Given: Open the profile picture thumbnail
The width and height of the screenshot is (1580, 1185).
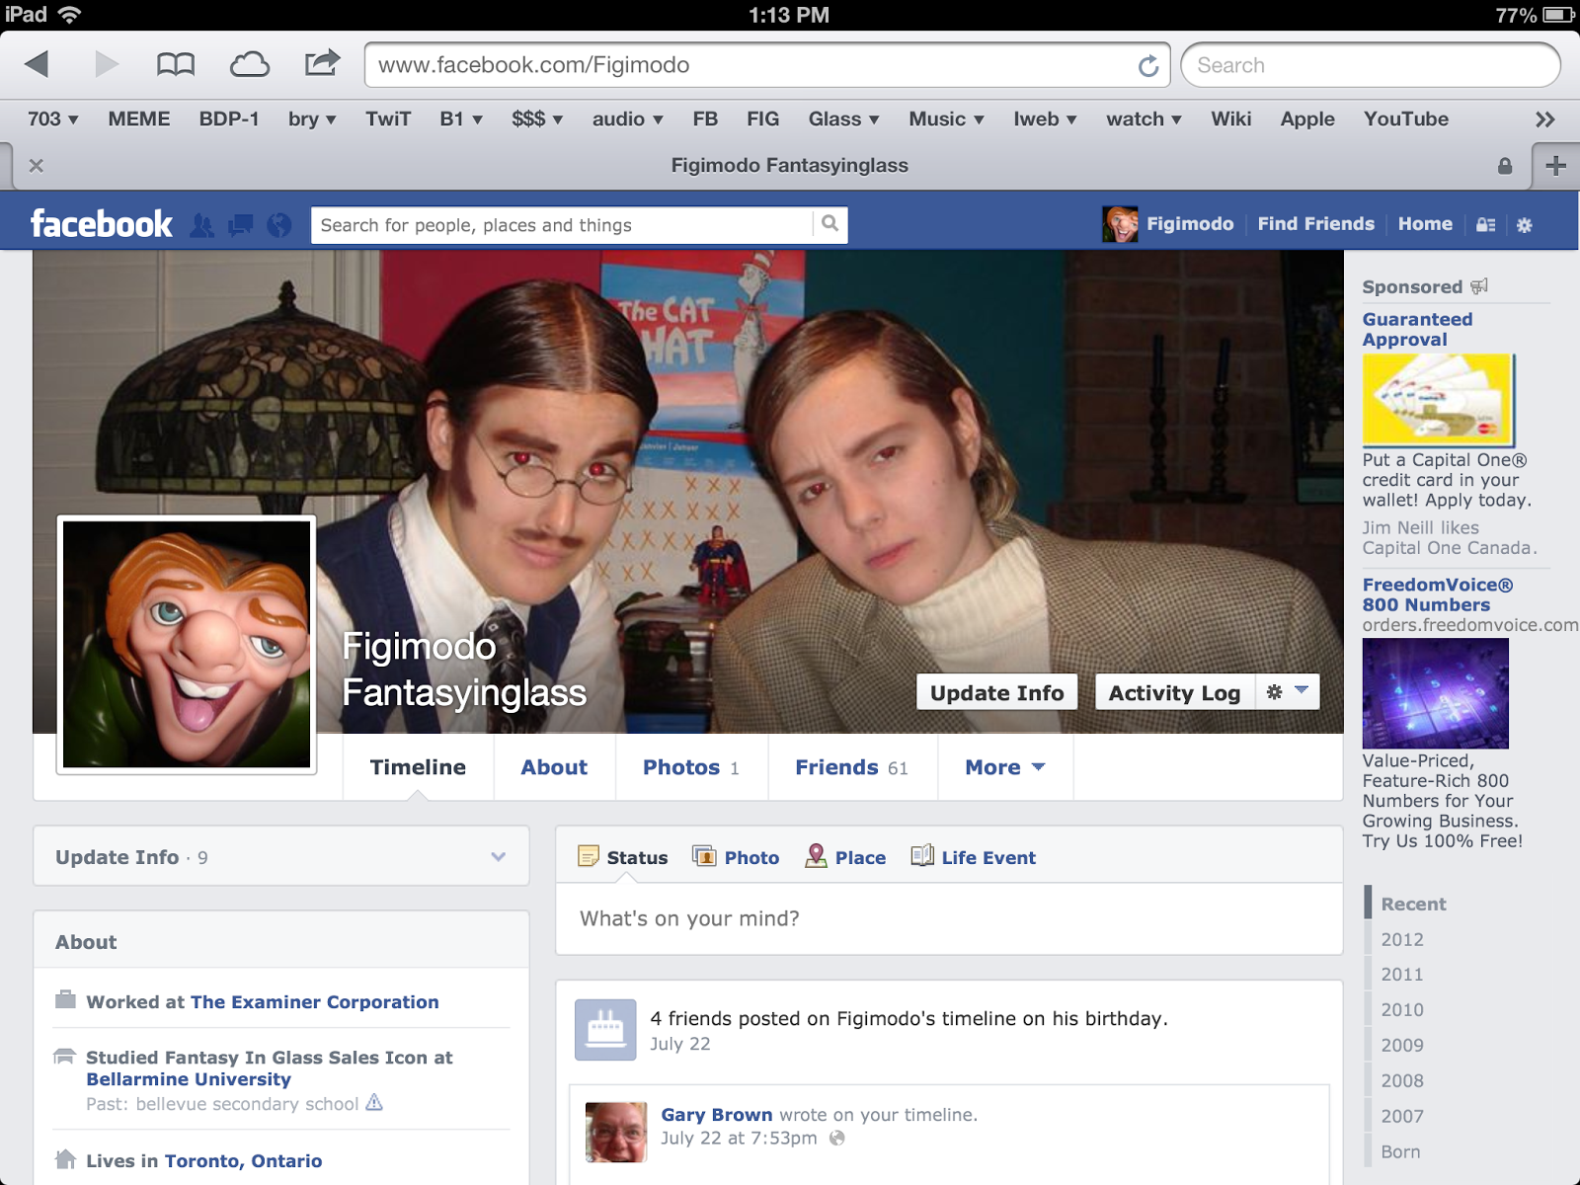Looking at the screenshot, I should [187, 644].
